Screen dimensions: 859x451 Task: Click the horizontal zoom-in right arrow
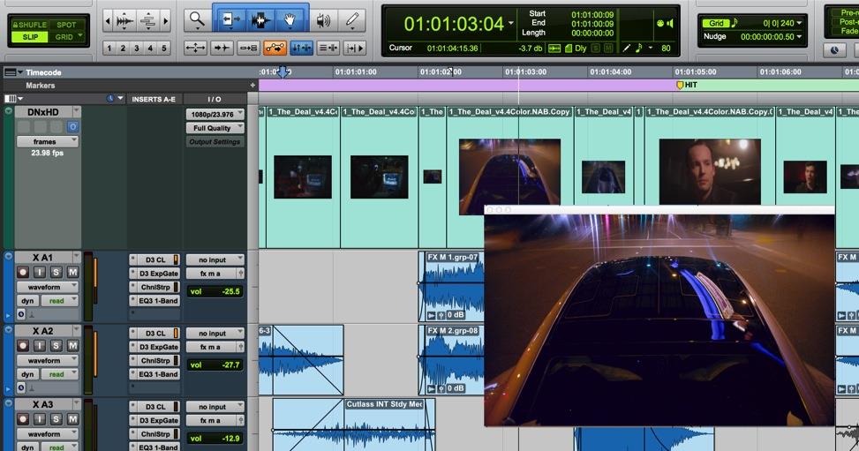[x=165, y=21]
